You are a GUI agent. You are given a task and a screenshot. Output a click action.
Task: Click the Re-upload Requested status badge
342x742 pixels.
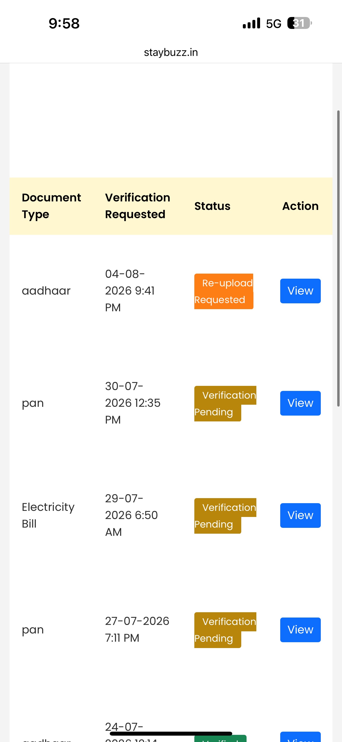pyautogui.click(x=224, y=291)
